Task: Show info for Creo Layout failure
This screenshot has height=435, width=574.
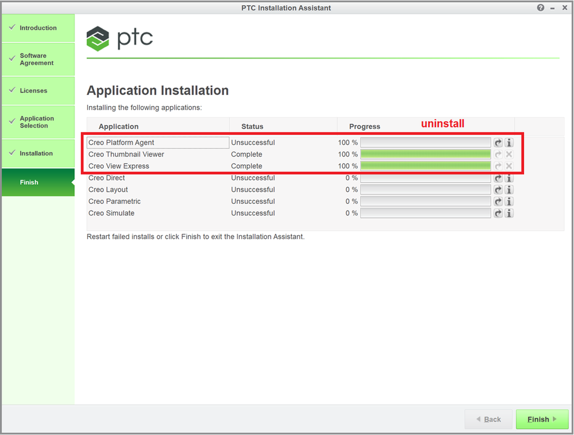Action: pos(509,190)
